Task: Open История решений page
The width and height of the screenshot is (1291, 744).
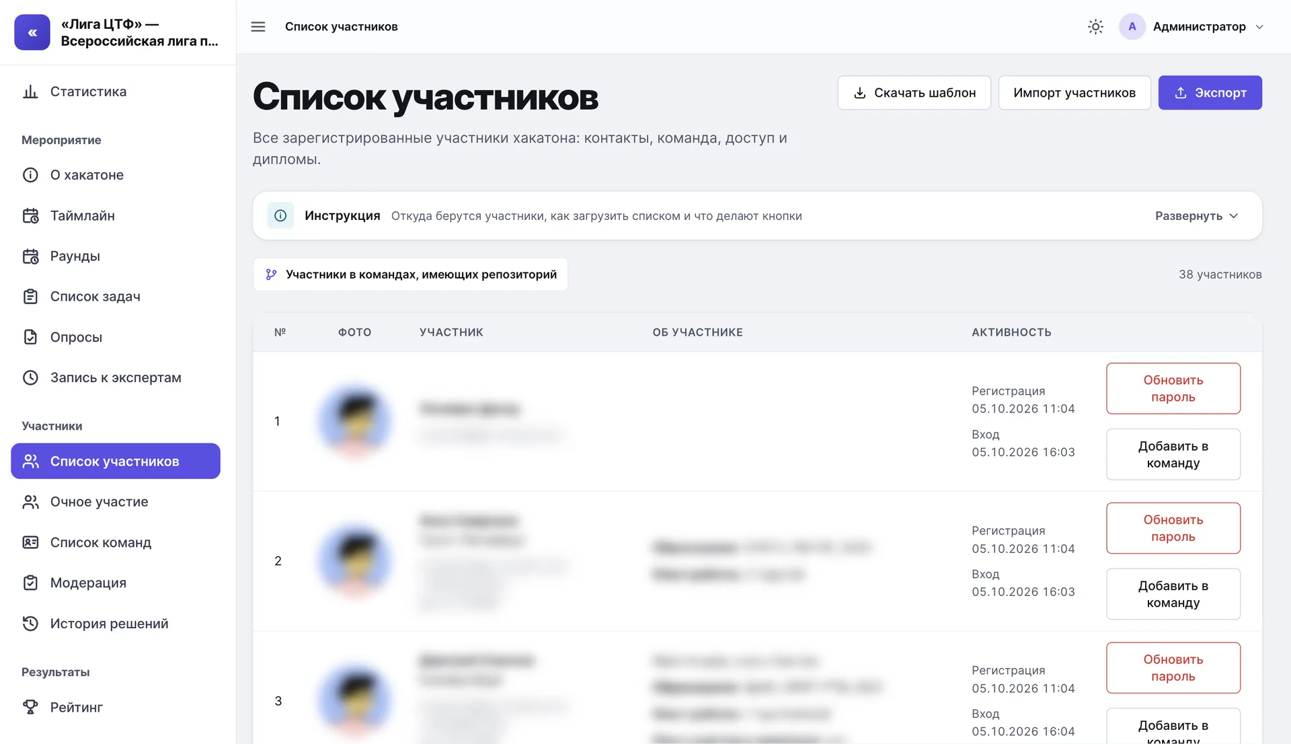Action: coord(116,624)
